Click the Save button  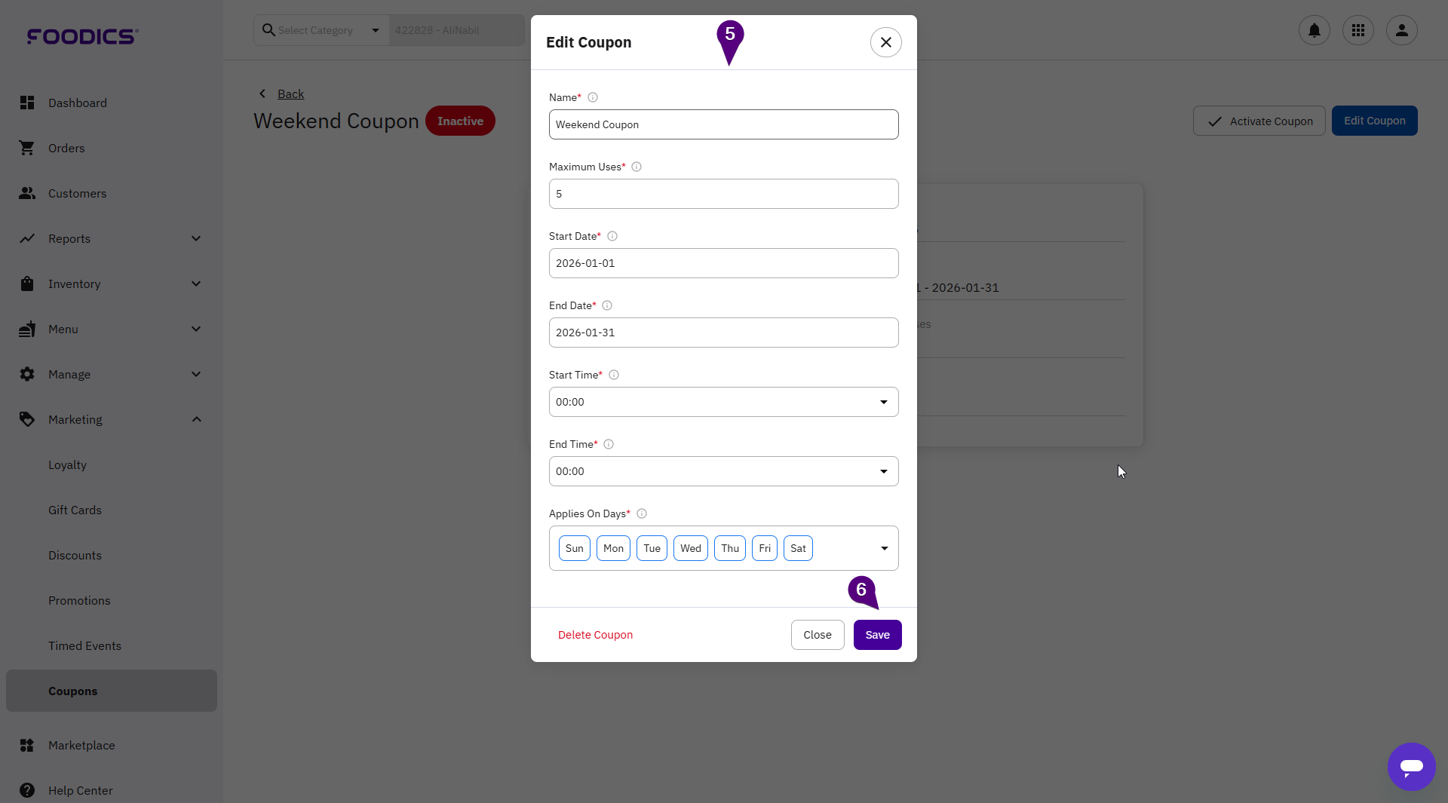pyautogui.click(x=877, y=635)
